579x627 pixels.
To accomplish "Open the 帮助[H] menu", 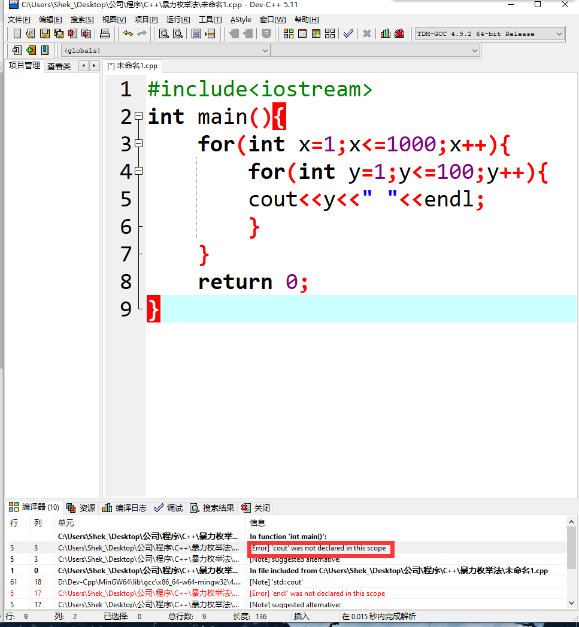I will pyautogui.click(x=307, y=20).
